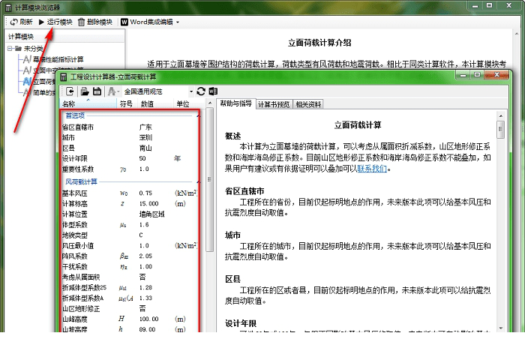Click the parameter list scroll up arrow
This screenshot has height=345, width=525.
210,103
